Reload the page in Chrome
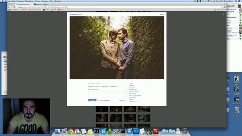Image resolution: width=242 pixels, height=136 pixels. click(14, 7)
